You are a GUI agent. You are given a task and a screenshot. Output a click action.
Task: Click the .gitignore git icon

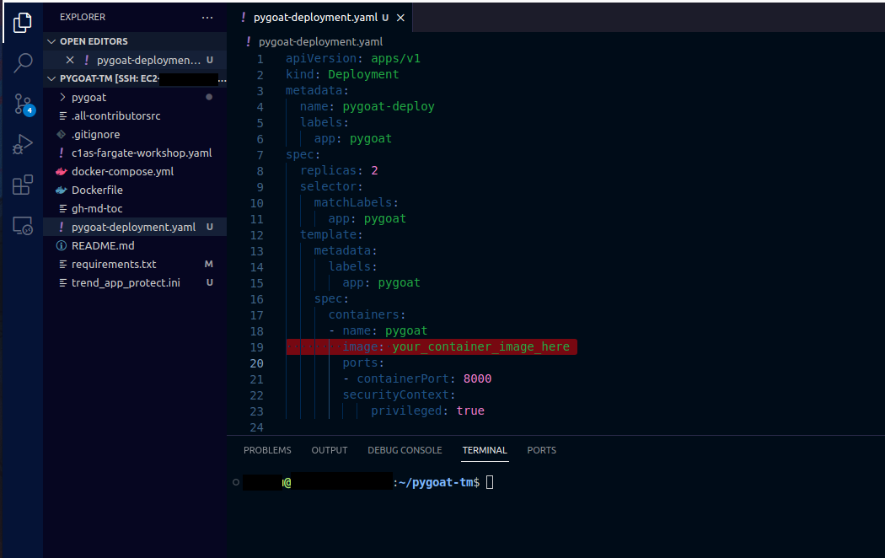point(62,134)
